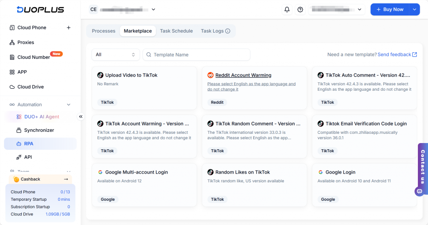
Task: Open the Task Schedule tab
Action: pos(176,31)
